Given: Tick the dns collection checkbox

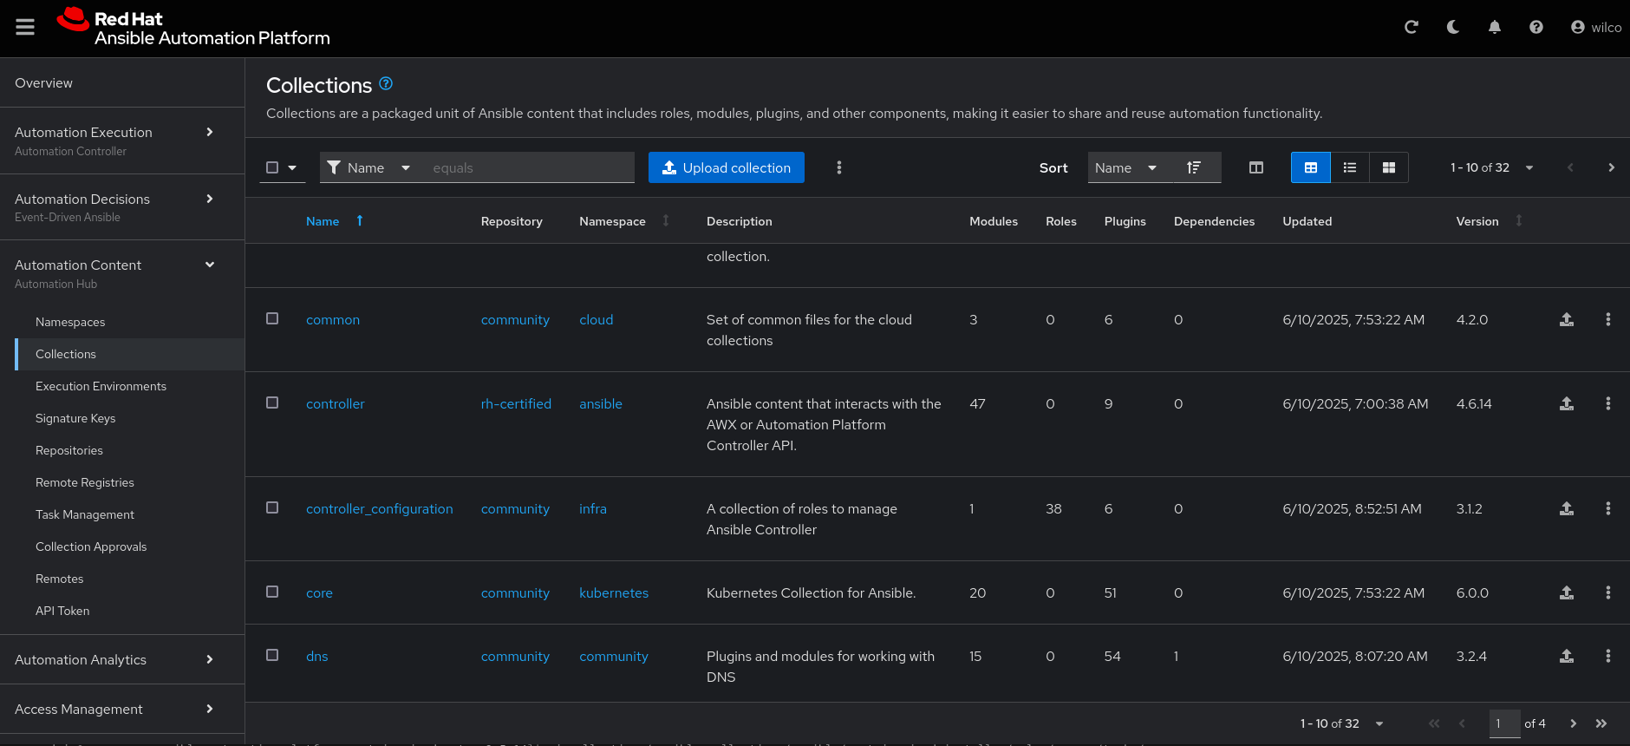Looking at the screenshot, I should pyautogui.click(x=272, y=655).
